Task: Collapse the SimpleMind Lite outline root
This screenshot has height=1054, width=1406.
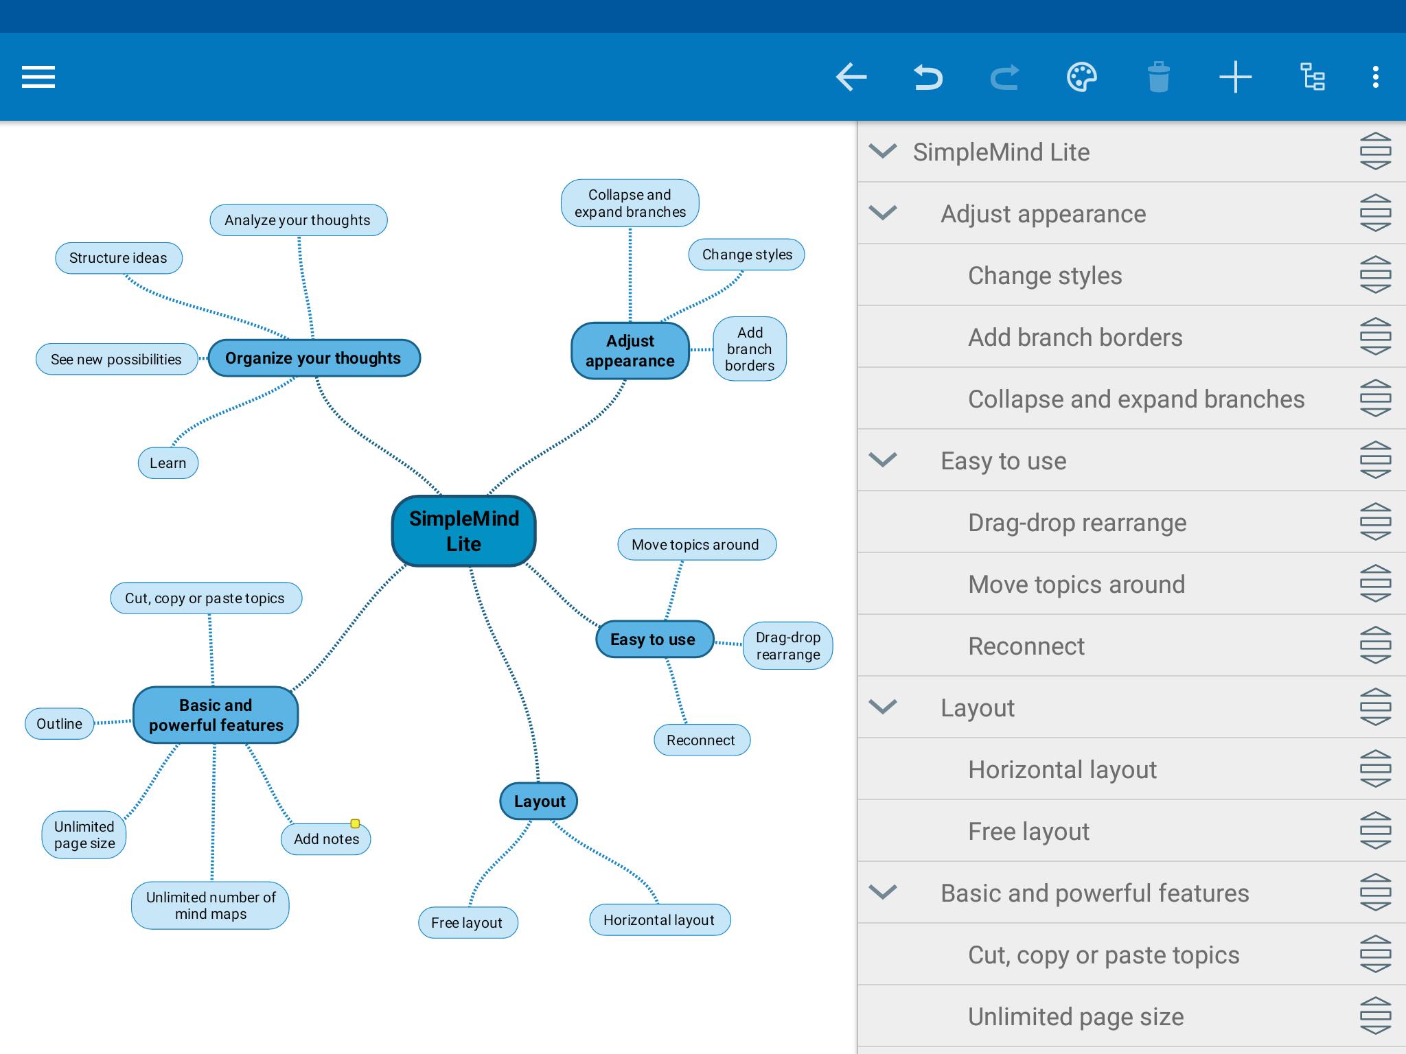Action: [x=883, y=151]
